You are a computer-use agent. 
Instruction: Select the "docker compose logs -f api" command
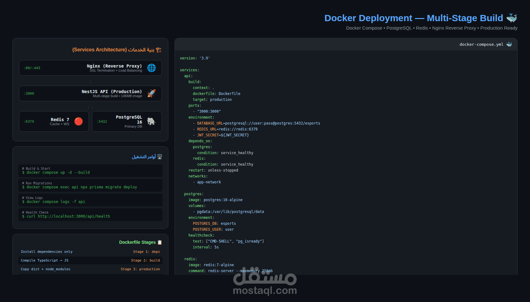pyautogui.click(x=54, y=202)
